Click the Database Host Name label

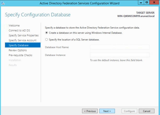pos(57,47)
